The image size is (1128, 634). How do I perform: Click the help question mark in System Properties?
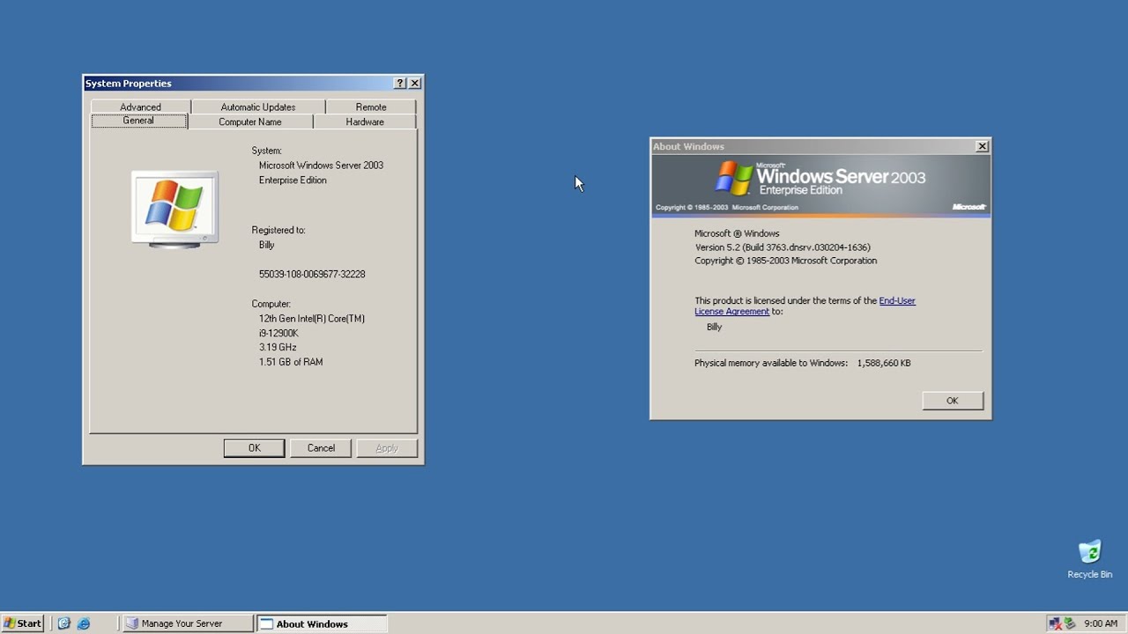coord(400,83)
